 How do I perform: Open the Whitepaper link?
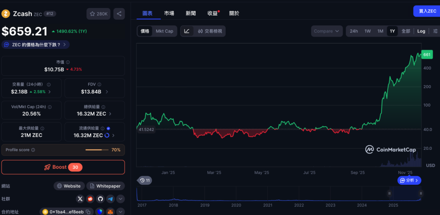coord(106,186)
